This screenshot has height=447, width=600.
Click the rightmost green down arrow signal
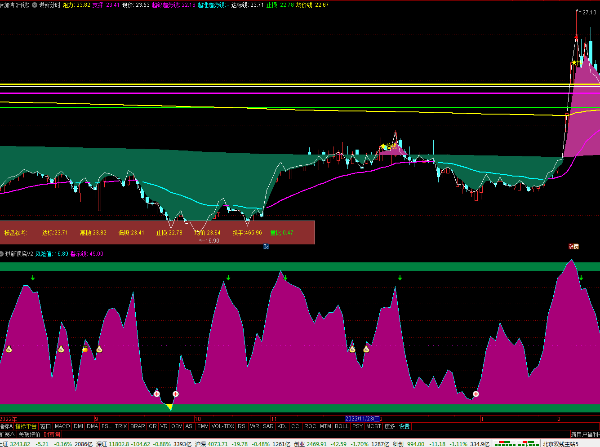[581, 278]
